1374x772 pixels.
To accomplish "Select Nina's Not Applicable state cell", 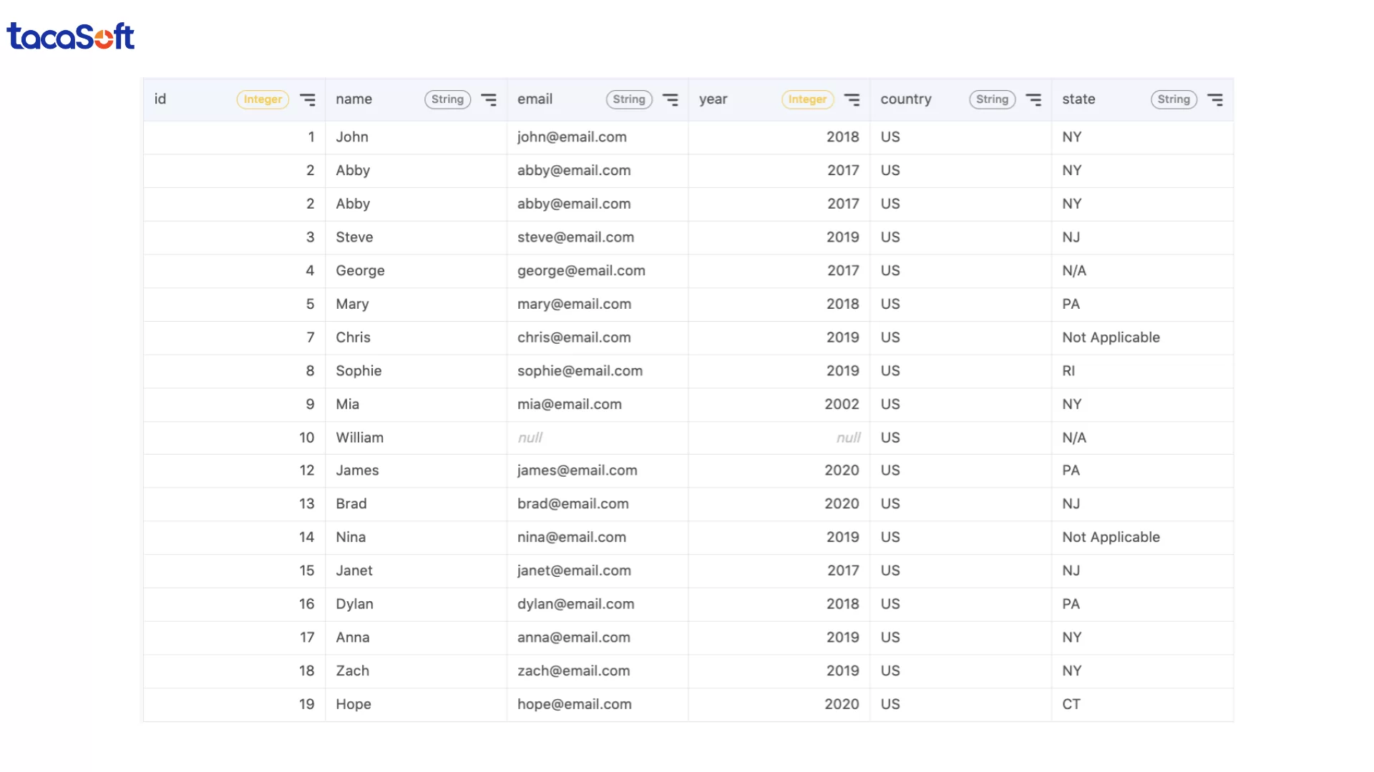I will pyautogui.click(x=1142, y=538).
